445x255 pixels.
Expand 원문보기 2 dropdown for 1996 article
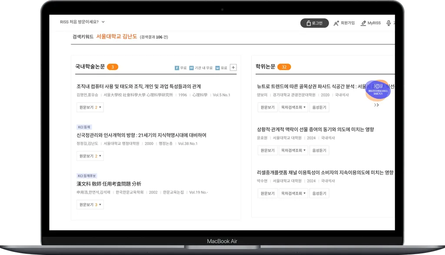click(90, 108)
